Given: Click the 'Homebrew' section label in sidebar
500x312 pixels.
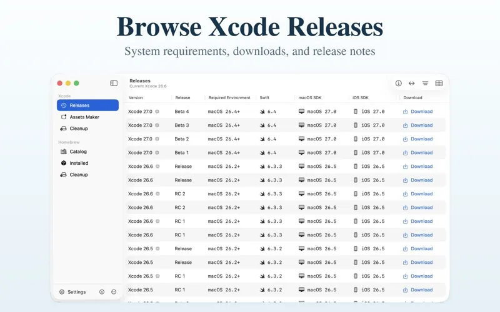Looking at the screenshot, I should [69, 142].
